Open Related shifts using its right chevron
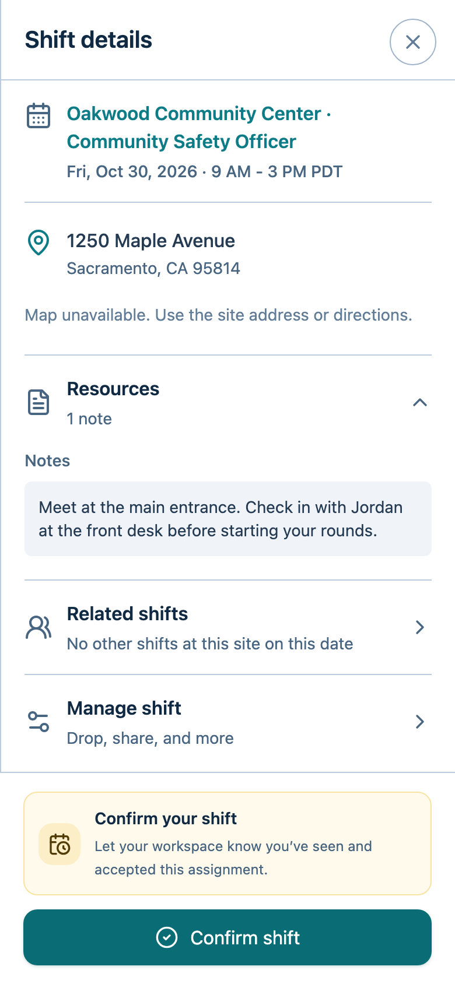455x984 pixels. pyautogui.click(x=420, y=627)
